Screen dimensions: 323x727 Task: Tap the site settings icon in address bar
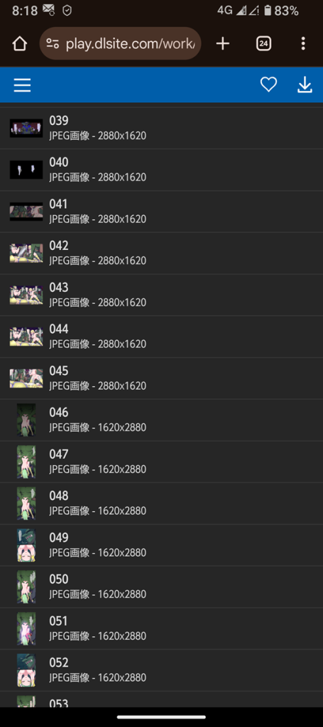[x=53, y=43]
